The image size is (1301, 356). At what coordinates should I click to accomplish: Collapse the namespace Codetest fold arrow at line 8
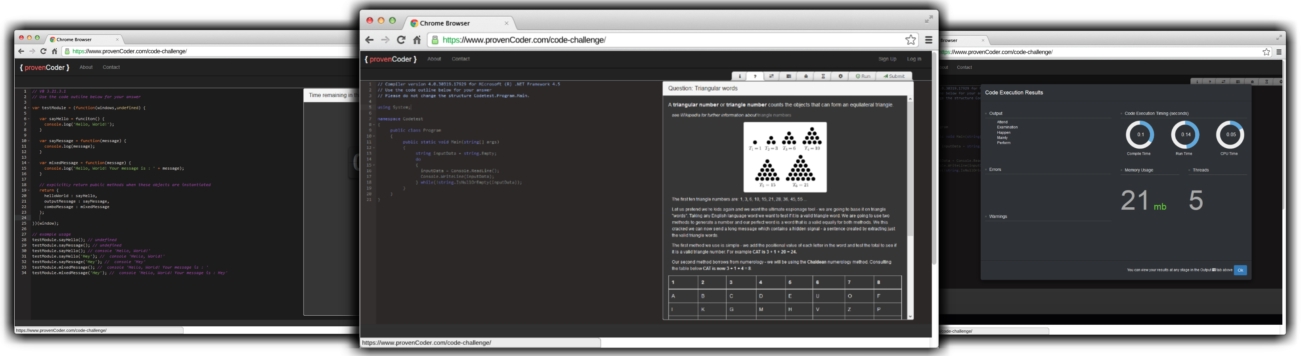pos(374,125)
